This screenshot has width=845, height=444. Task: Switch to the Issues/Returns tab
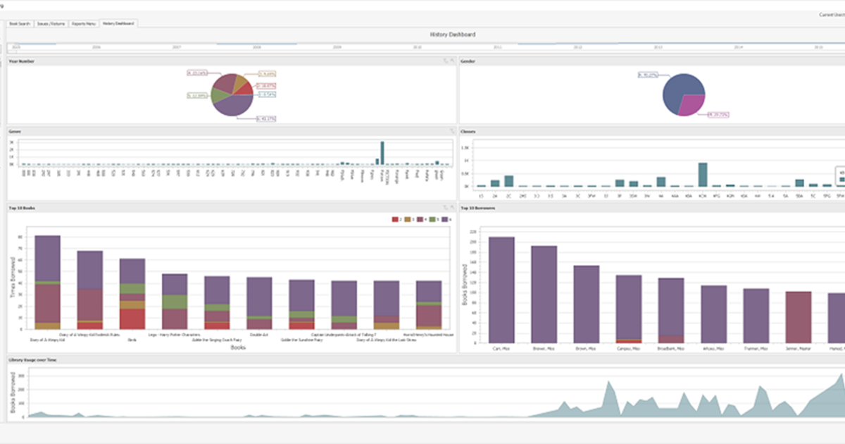pos(51,23)
